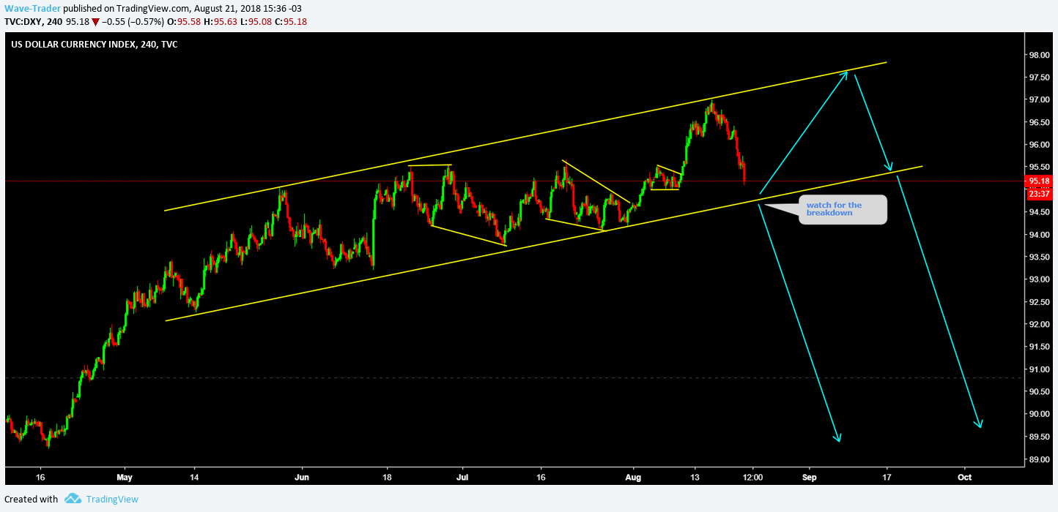Click the 90.50 price axis label
Viewport: 1058px width, 512px height.
1038,392
